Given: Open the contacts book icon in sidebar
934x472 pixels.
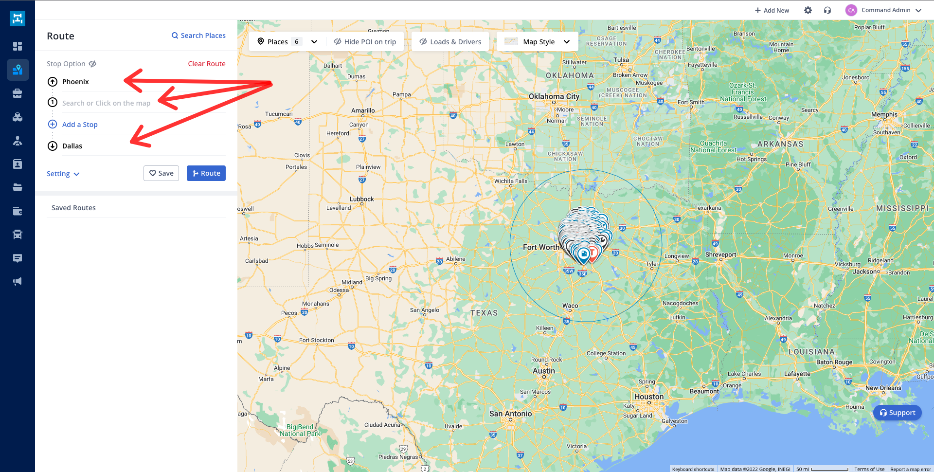Looking at the screenshot, I should [18, 164].
